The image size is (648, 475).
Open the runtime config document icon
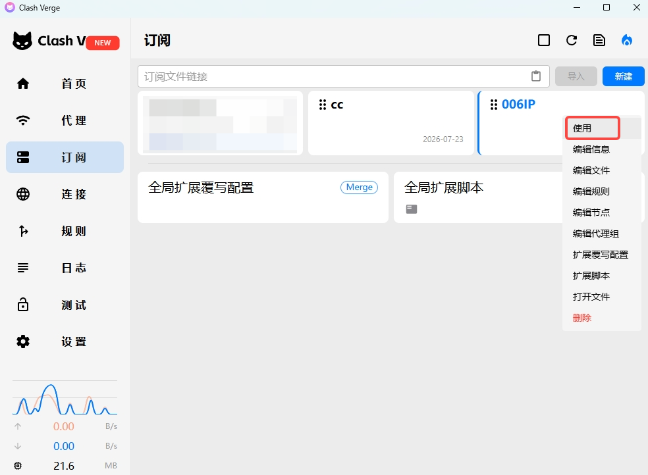(x=599, y=40)
